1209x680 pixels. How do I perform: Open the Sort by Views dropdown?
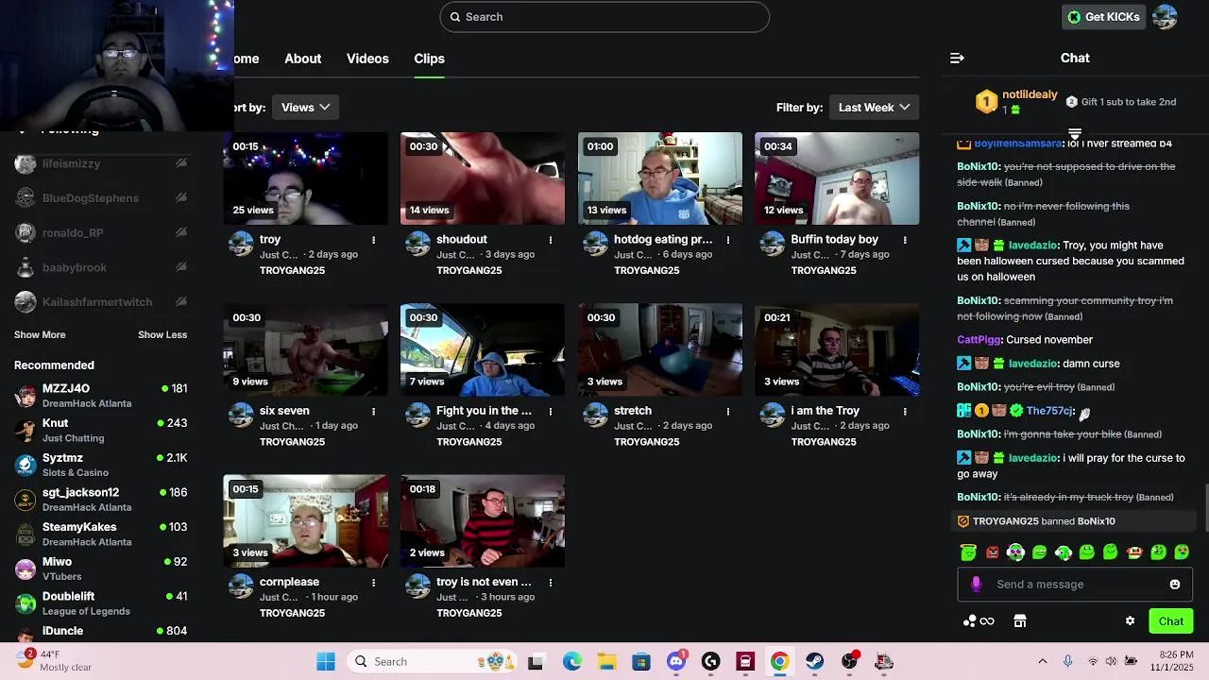click(x=306, y=108)
